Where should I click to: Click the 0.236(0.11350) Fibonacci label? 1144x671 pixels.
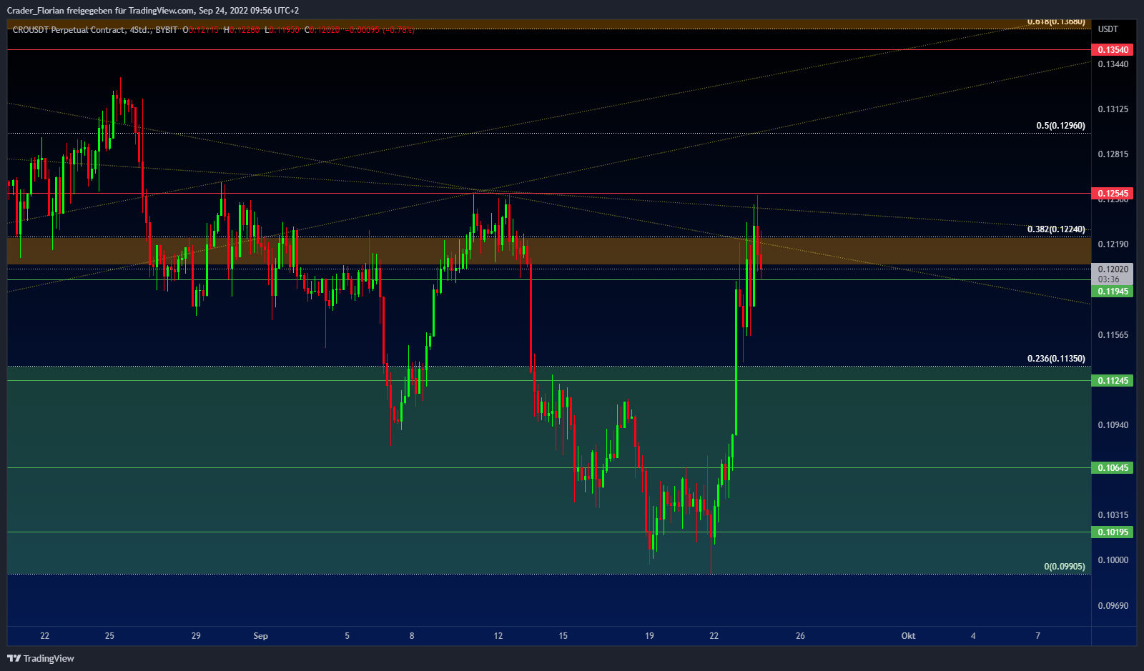pos(1056,359)
